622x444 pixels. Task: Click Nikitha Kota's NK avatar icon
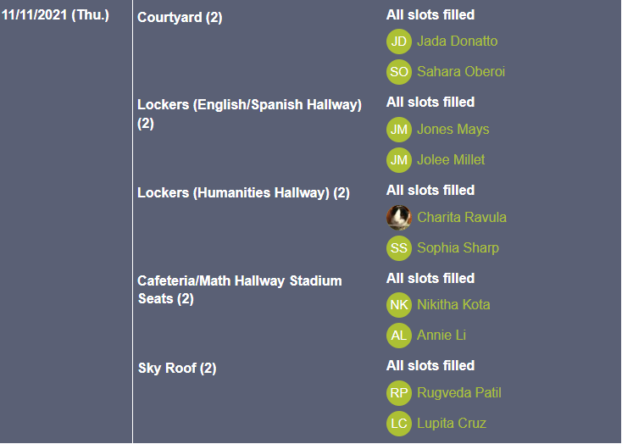click(x=399, y=305)
